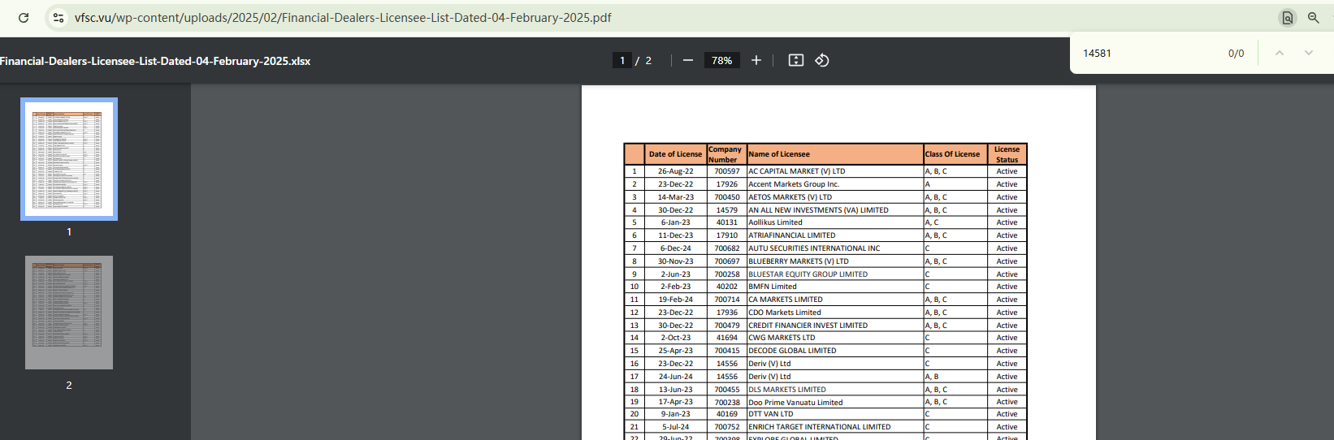Click the 'Name of Licensee' column header
1334x440 pixels.
tap(779, 154)
